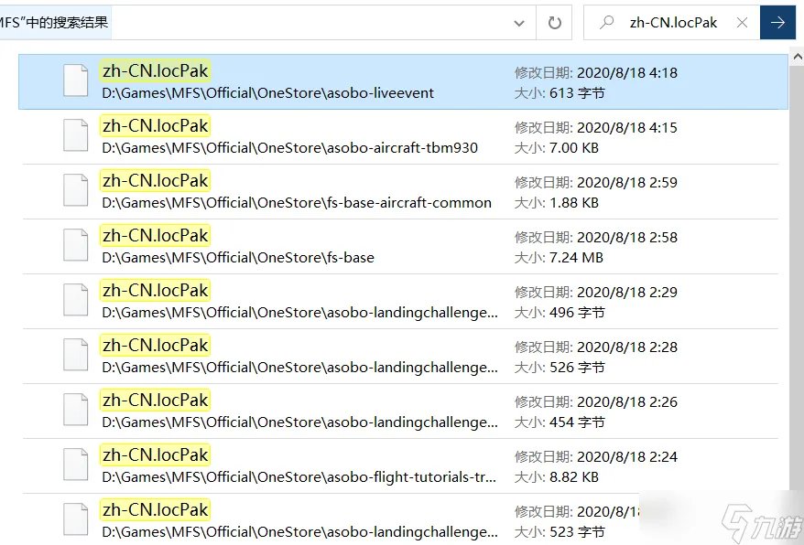Select the zh-CN.locPak name modified at 4:15
This screenshot has height=545, width=804.
(155, 126)
